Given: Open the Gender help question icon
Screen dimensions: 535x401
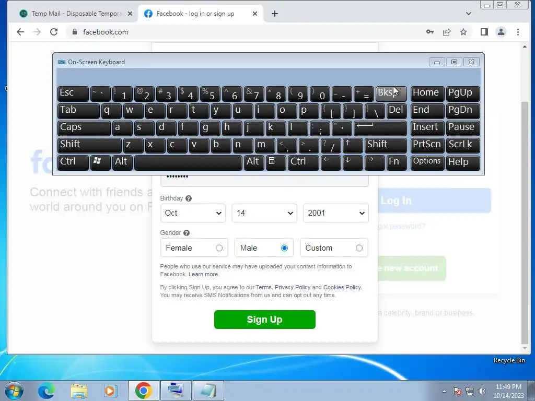Looking at the screenshot, I should tap(187, 233).
